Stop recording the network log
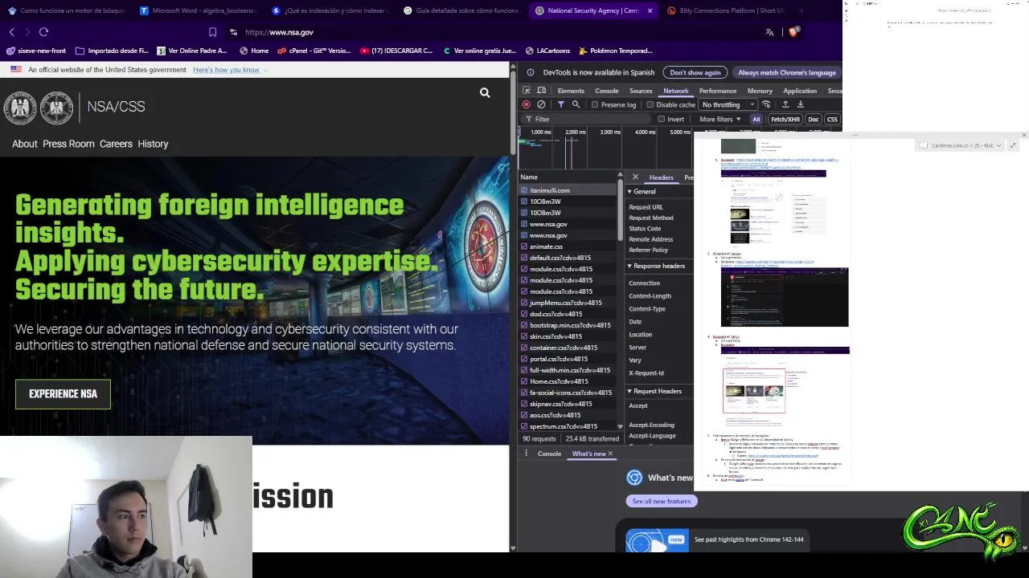1029x578 pixels. 527,104
